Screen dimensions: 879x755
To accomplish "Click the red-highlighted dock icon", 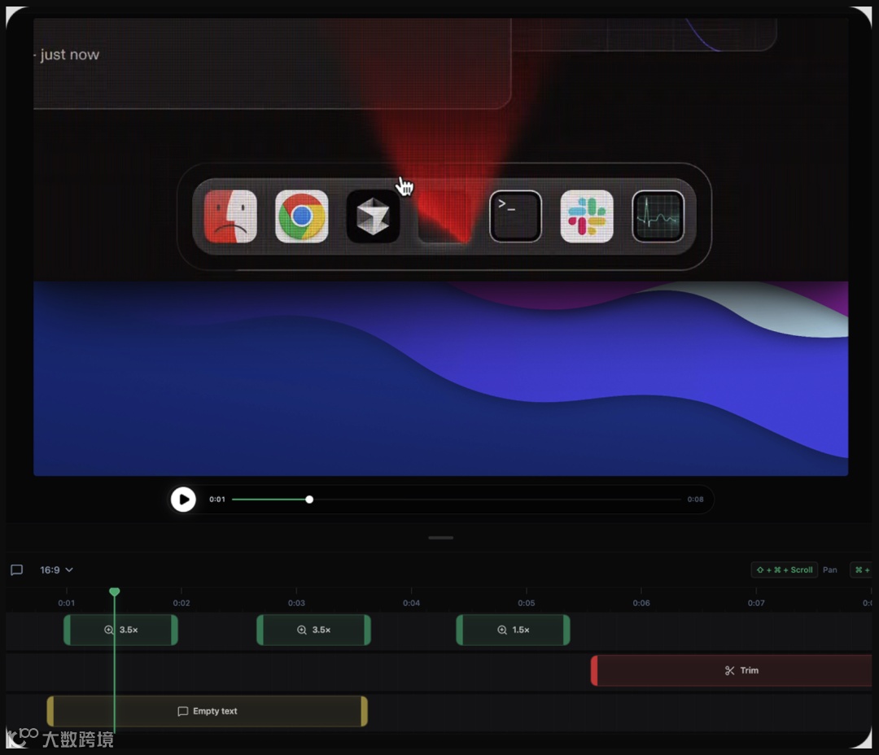I will tap(444, 216).
